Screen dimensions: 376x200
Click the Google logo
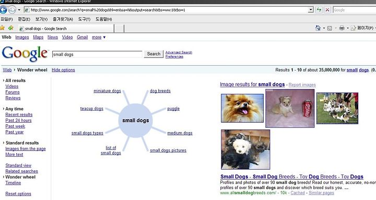(25, 53)
